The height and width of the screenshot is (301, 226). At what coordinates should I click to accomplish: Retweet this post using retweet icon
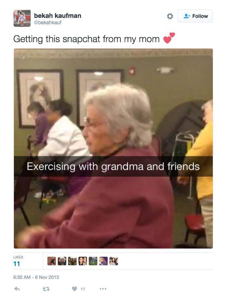[46, 289]
